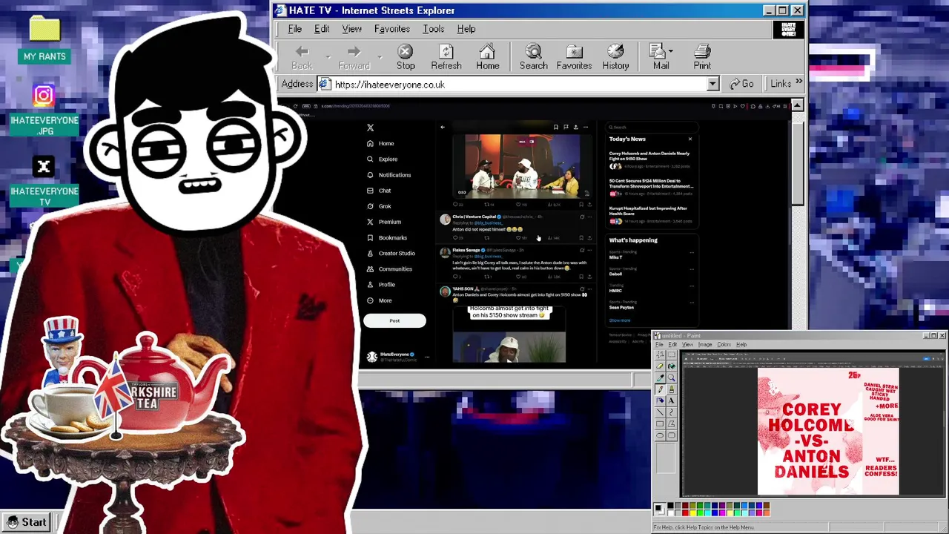
Task: Open the IHATEEVERYONE.JPG Instagram desktop icon
Action: click(44, 111)
